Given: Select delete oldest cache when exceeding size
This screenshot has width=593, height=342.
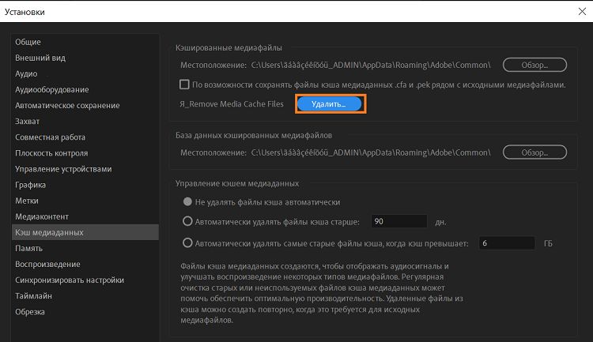Looking at the screenshot, I should tap(187, 243).
